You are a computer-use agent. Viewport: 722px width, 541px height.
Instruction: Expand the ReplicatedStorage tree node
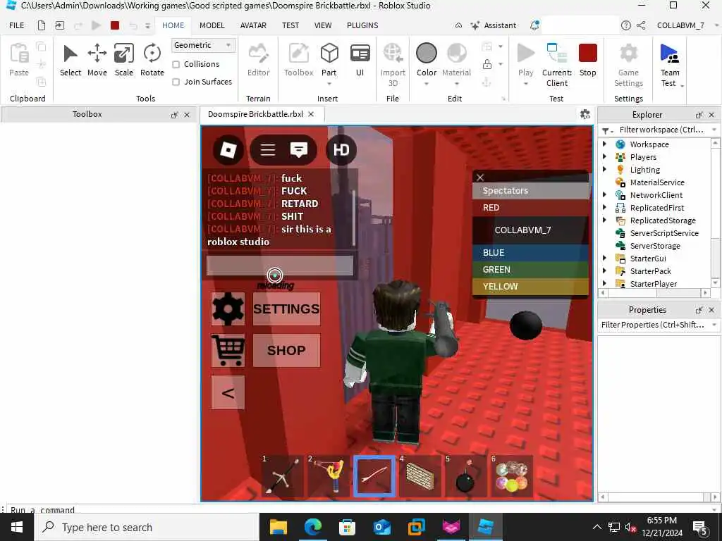(604, 220)
